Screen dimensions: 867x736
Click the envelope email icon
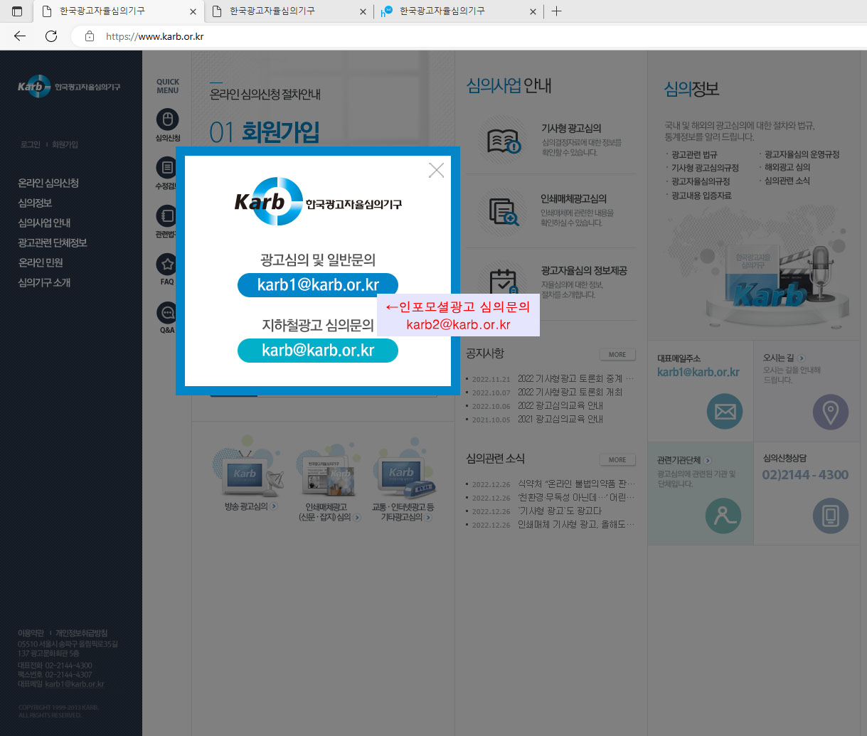click(725, 412)
